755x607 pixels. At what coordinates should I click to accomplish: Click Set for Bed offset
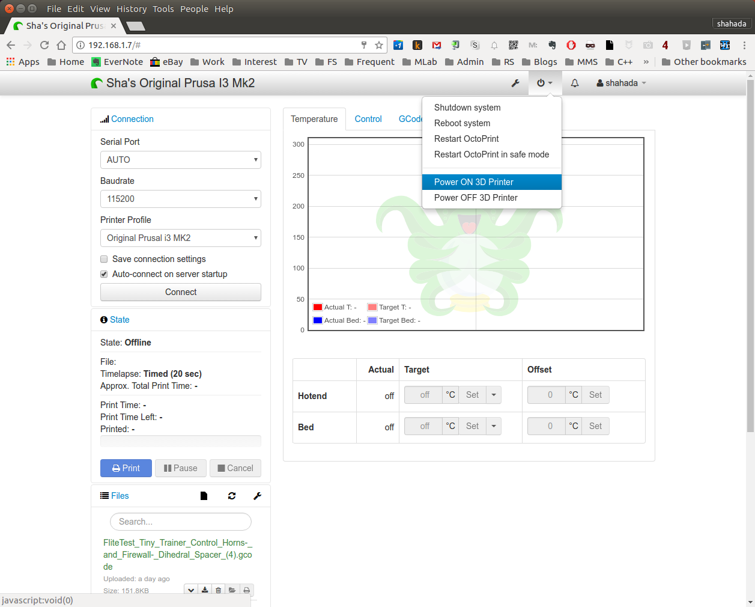595,426
